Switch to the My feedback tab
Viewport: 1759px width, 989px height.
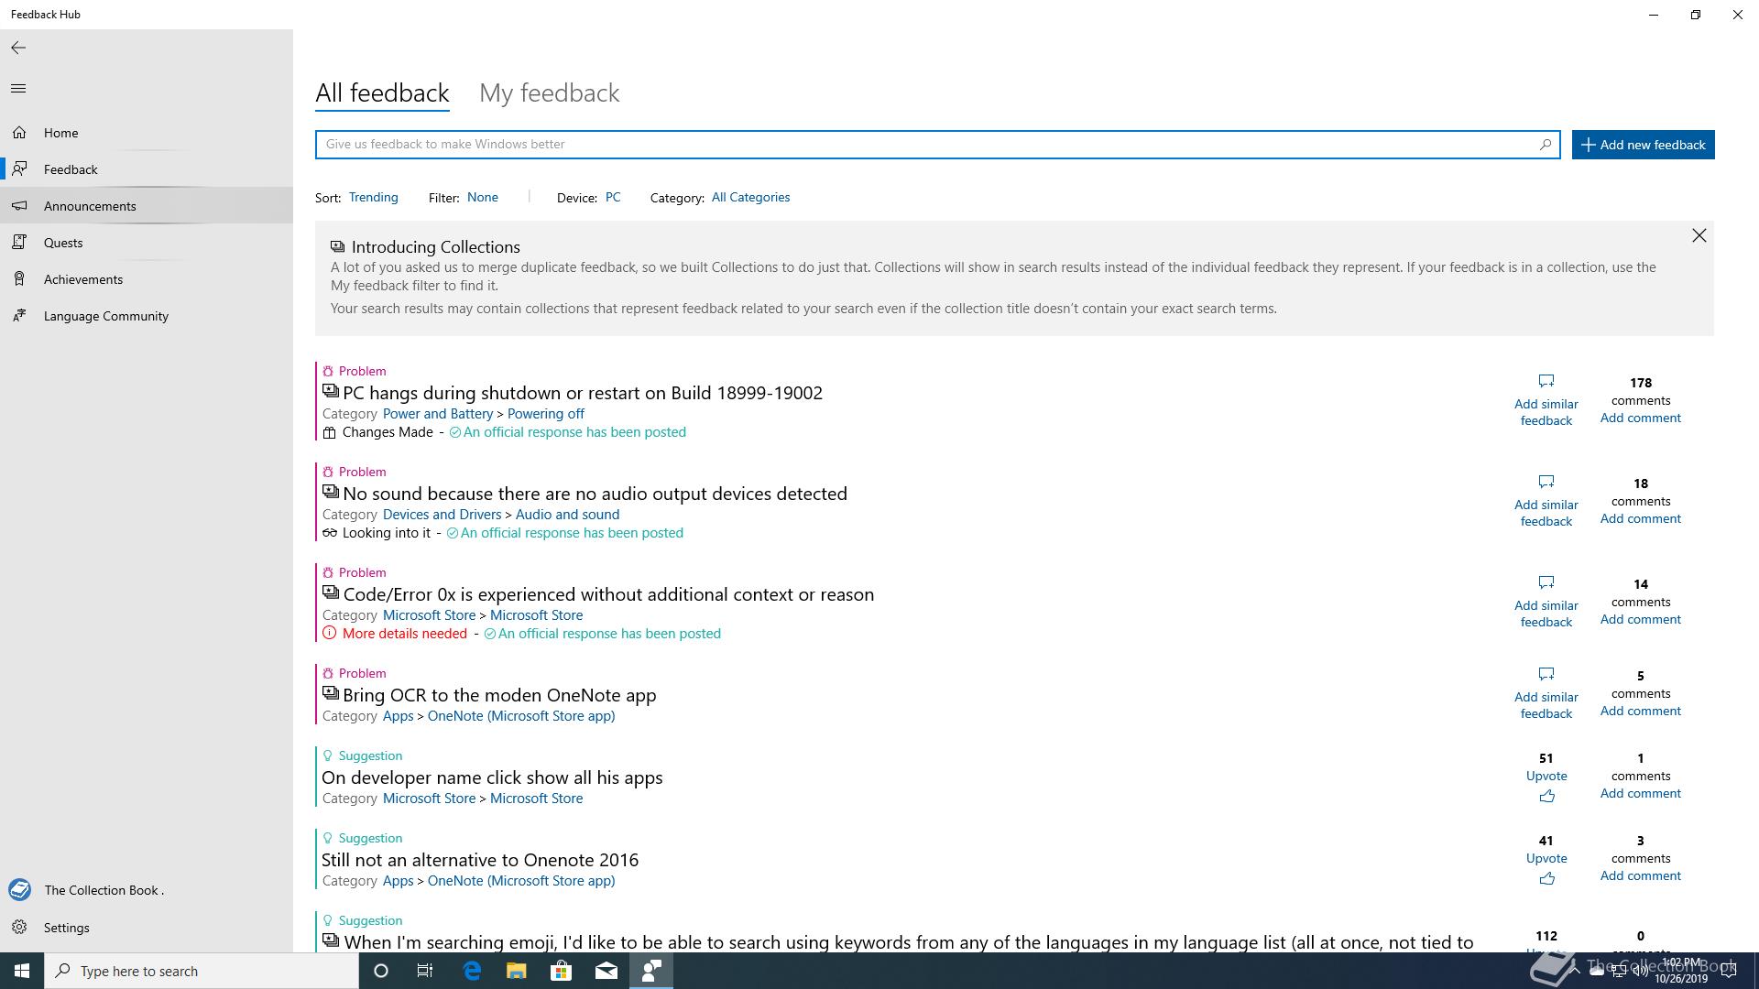[x=550, y=92]
